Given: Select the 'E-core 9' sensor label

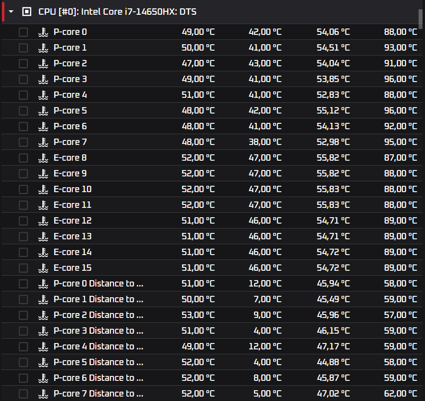Looking at the screenshot, I should point(70,173).
